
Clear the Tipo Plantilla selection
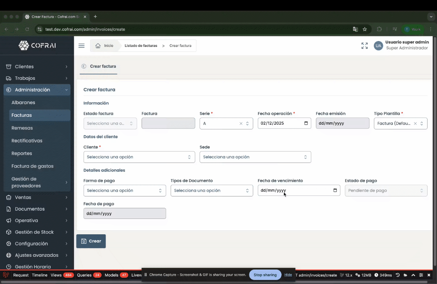click(415, 123)
